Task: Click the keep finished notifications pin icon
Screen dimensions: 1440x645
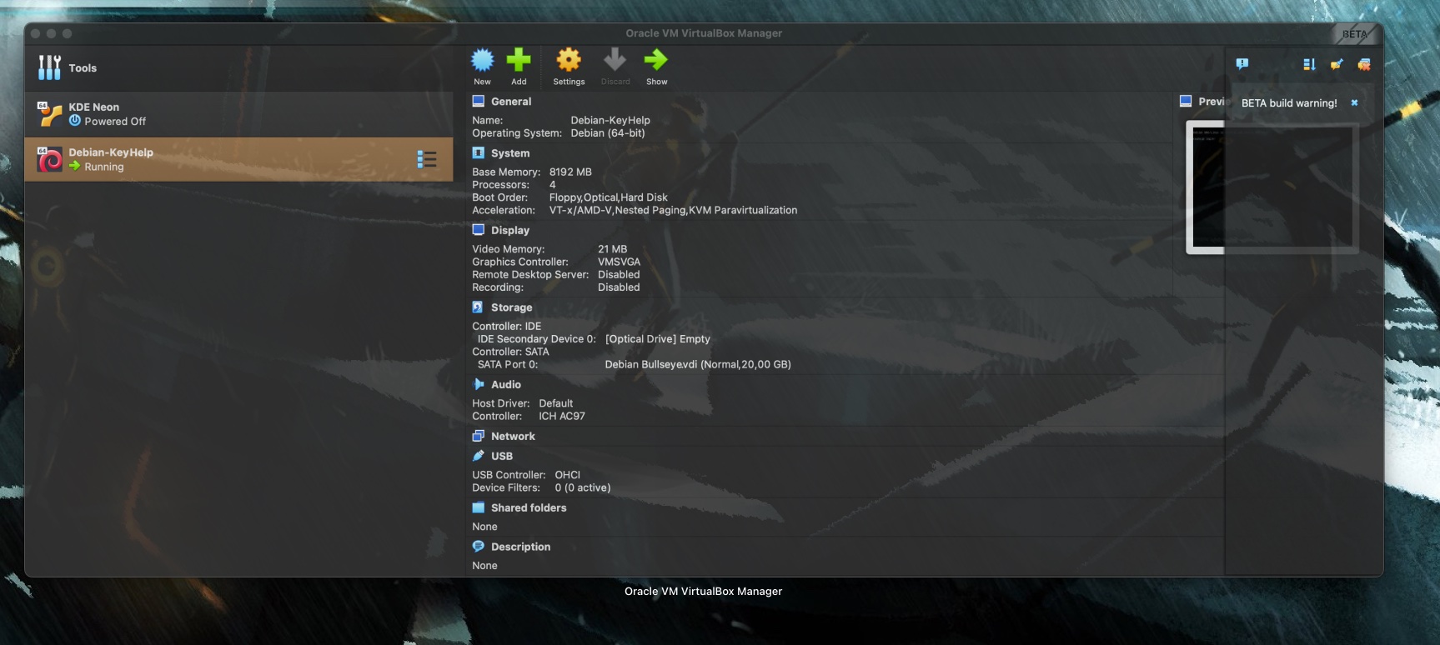Action: (x=1337, y=64)
